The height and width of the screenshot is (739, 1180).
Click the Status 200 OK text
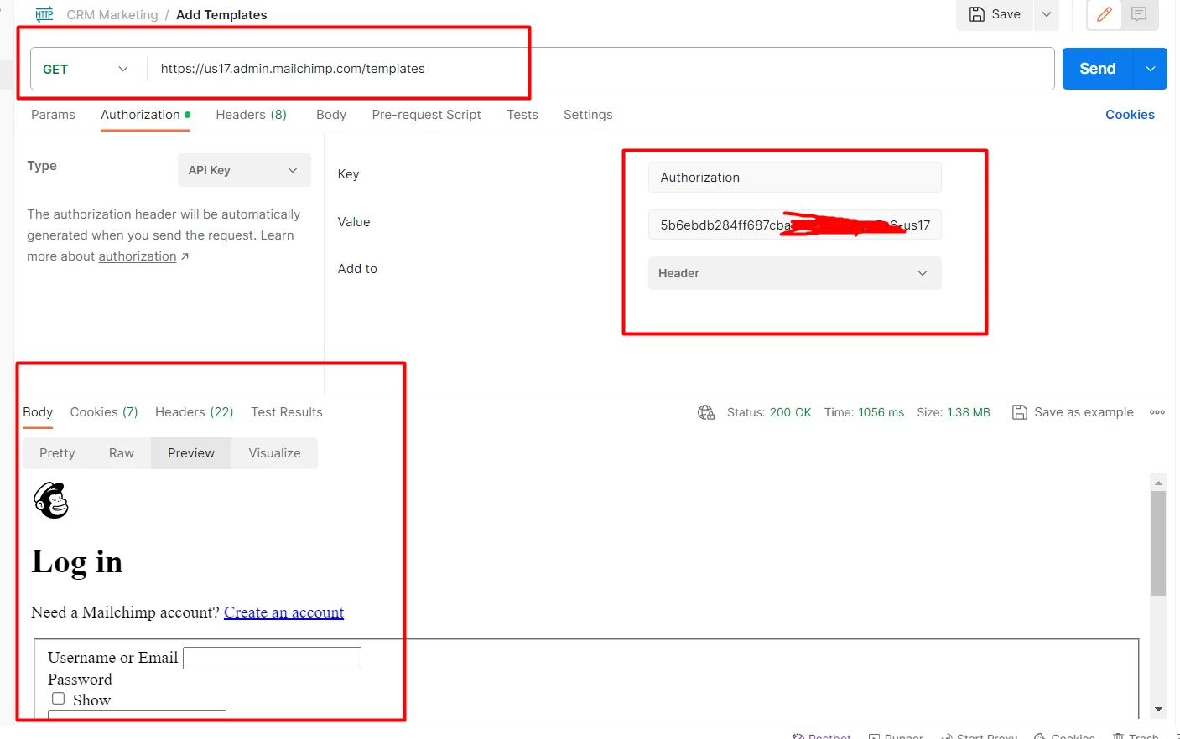click(x=769, y=412)
